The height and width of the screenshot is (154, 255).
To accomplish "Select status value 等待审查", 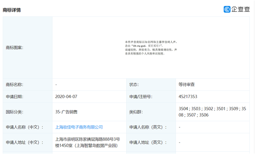I will click(187, 85).
